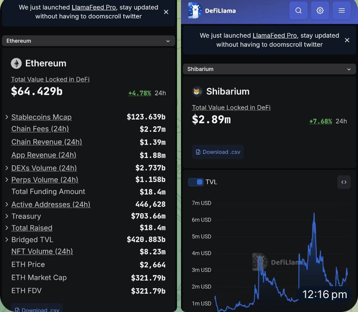
Task: Toggle the TVL chart switch
Action: pos(195,182)
